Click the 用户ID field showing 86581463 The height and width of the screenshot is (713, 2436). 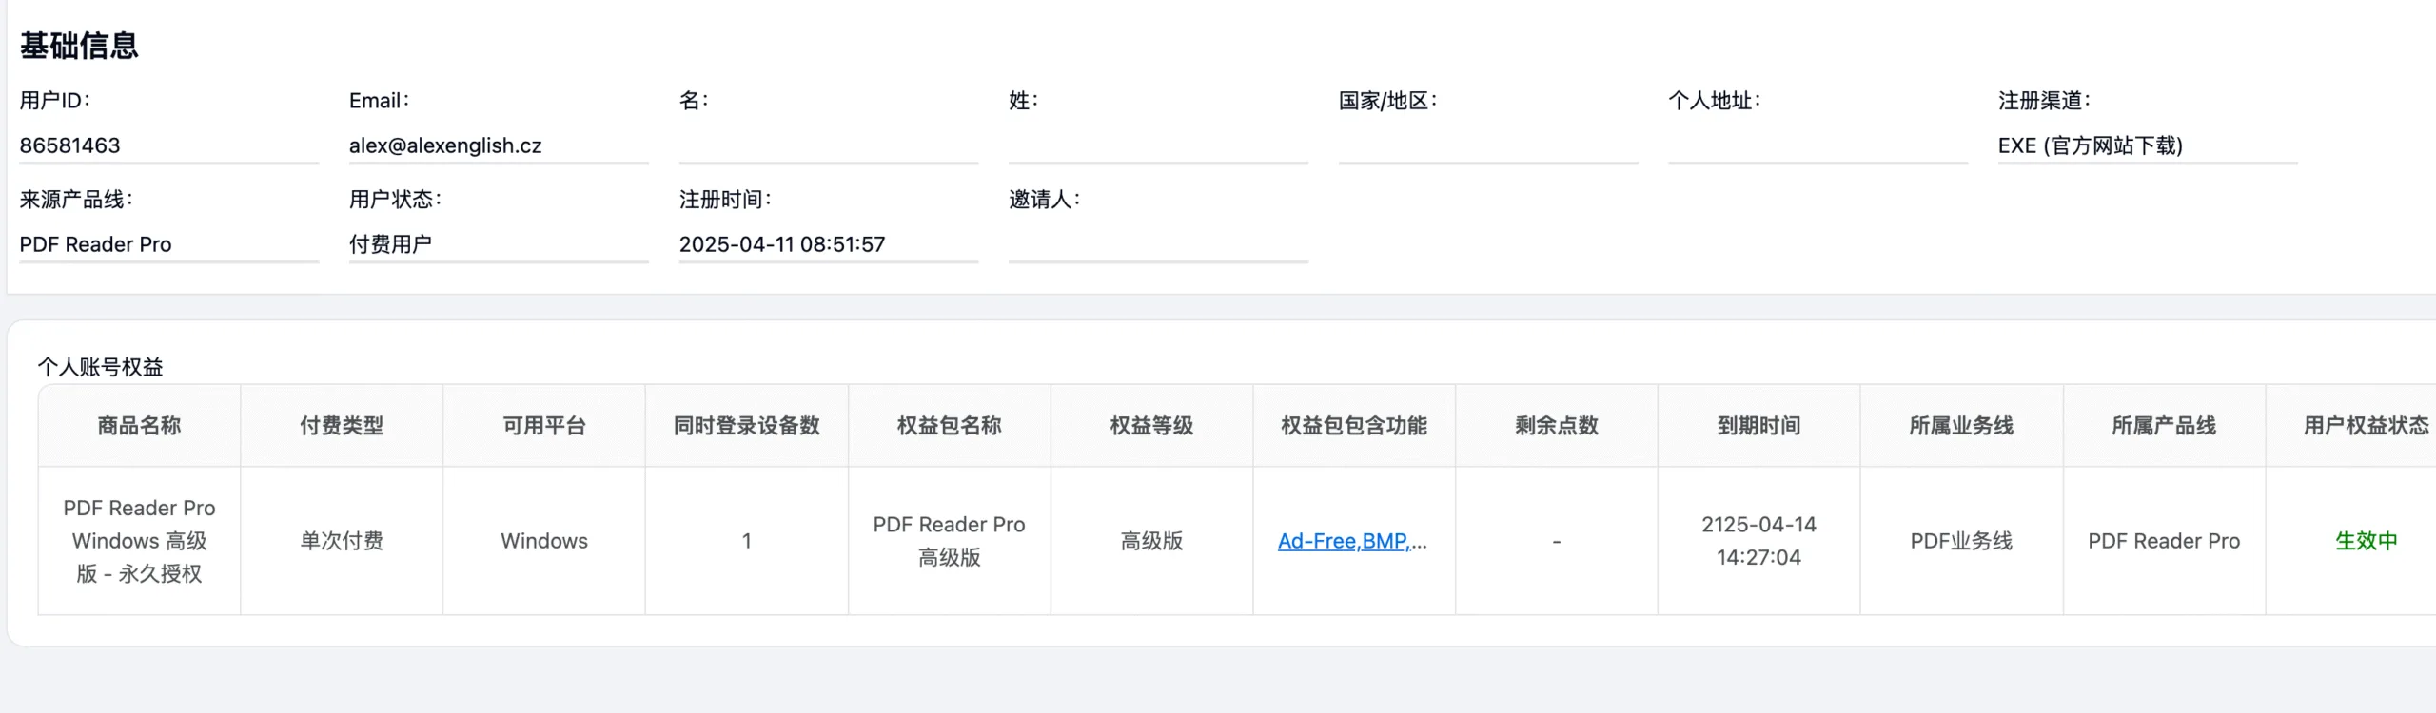168,145
